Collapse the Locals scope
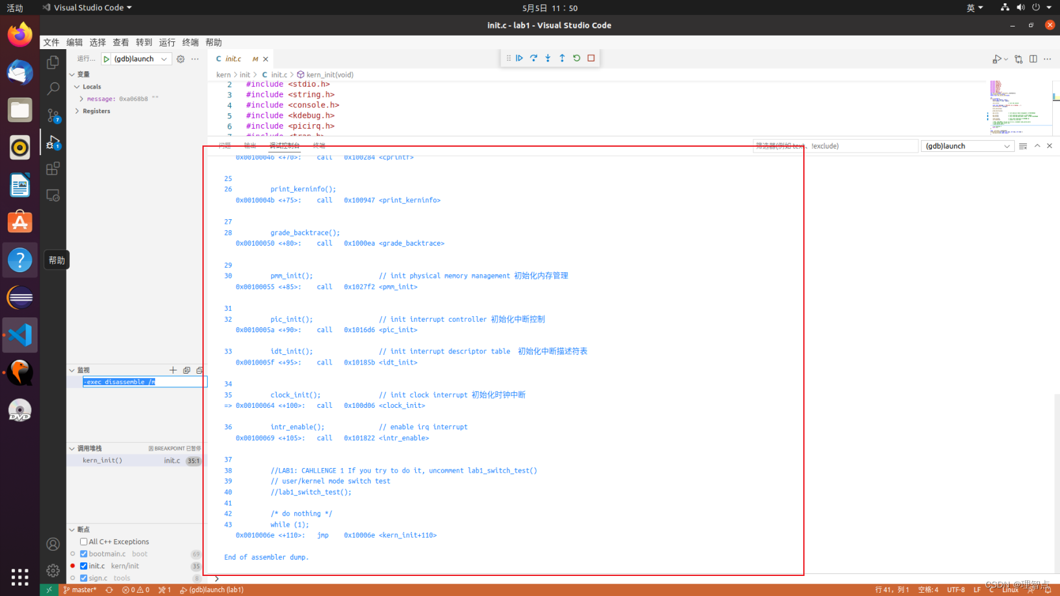This screenshot has height=596, width=1060. click(77, 87)
